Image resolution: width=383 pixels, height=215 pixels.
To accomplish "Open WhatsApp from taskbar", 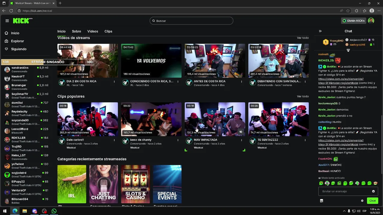I will click(54, 211).
